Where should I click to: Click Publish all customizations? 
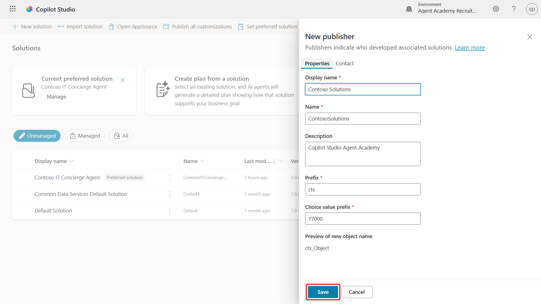(198, 26)
